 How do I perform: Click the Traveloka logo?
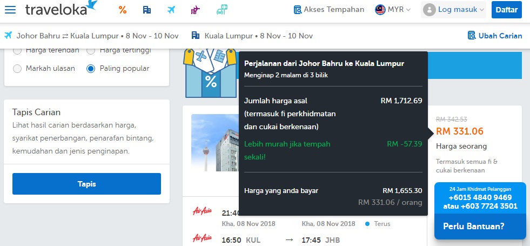point(61,9)
